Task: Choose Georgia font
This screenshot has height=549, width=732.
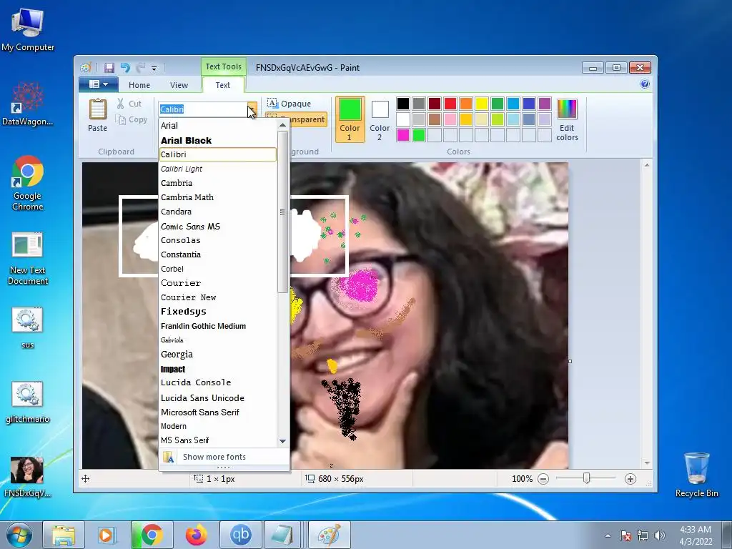Action: pyautogui.click(x=218, y=355)
